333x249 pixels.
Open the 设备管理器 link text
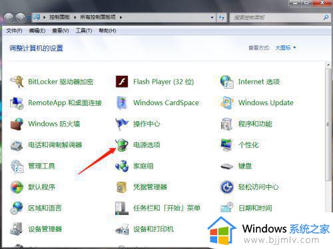pyautogui.click(x=45, y=229)
